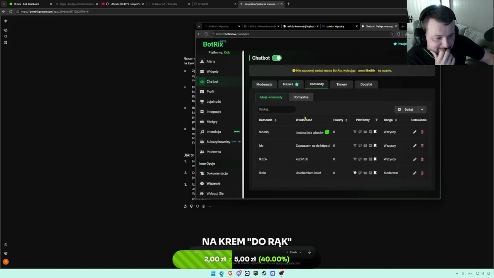Switch to the Timery tab
This screenshot has width=494, height=278.
[x=342, y=84]
